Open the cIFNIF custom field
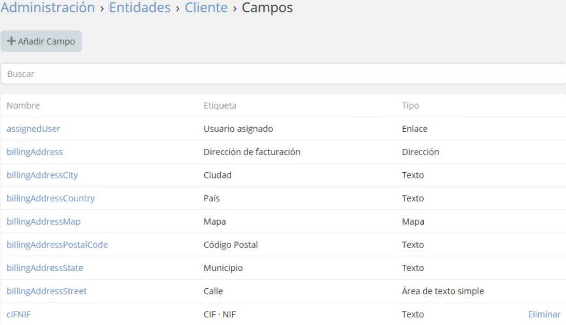This screenshot has height=325, width=566. pyautogui.click(x=19, y=315)
